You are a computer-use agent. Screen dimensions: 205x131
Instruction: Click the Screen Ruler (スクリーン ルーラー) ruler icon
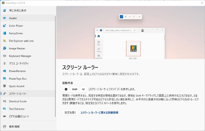[4, 94]
